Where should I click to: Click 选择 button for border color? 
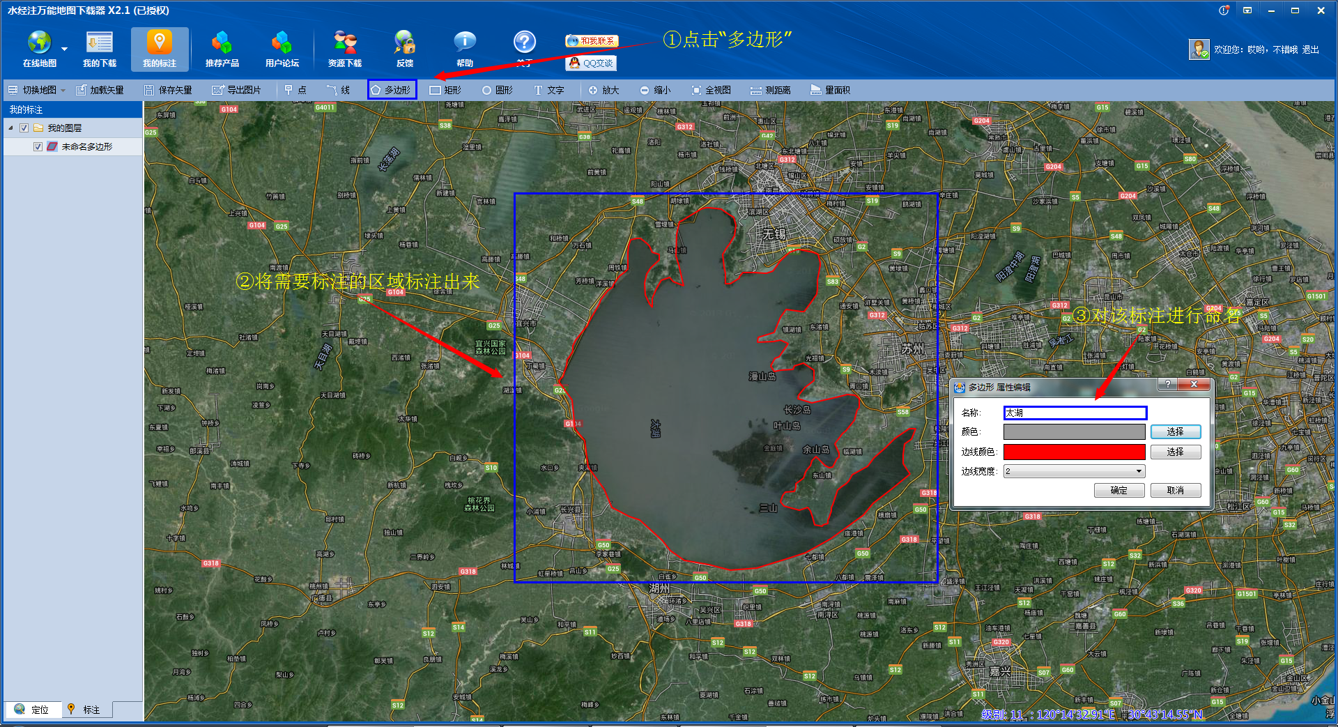point(1176,452)
